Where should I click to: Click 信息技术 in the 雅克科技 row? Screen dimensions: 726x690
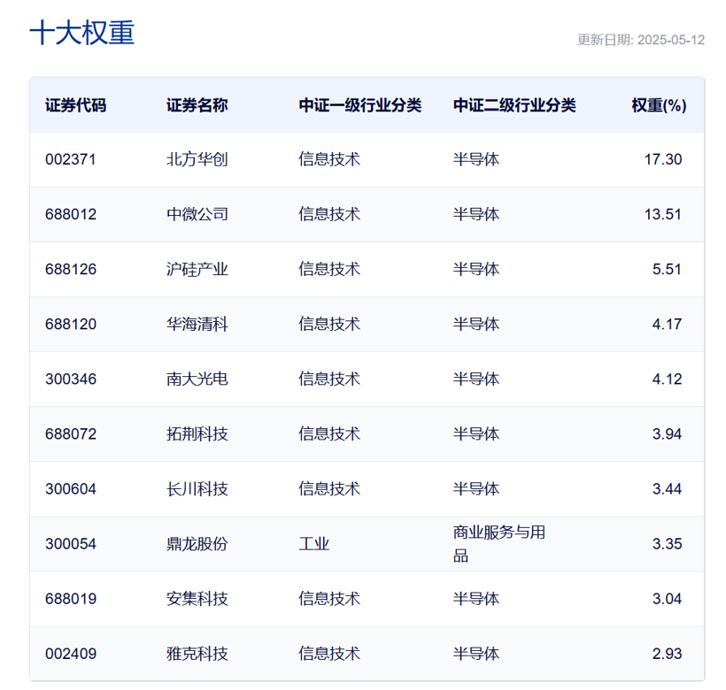[329, 654]
